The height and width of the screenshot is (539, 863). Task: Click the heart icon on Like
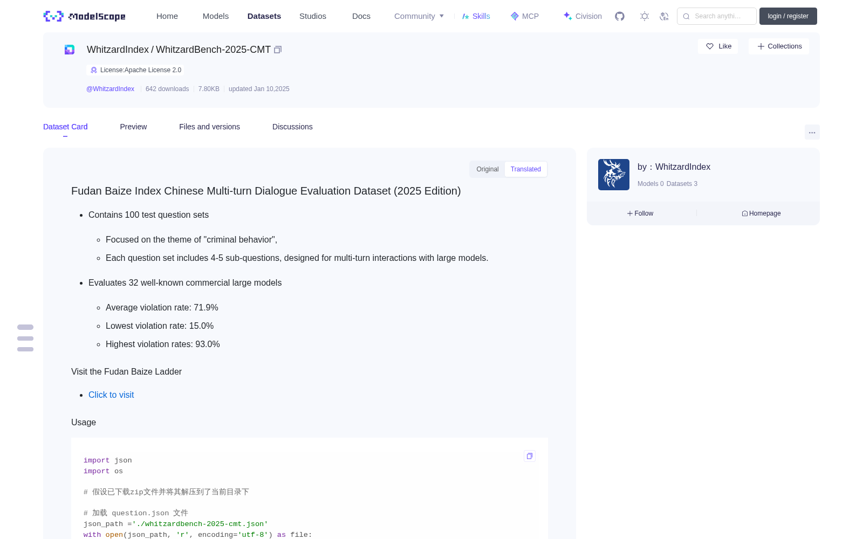(x=710, y=46)
